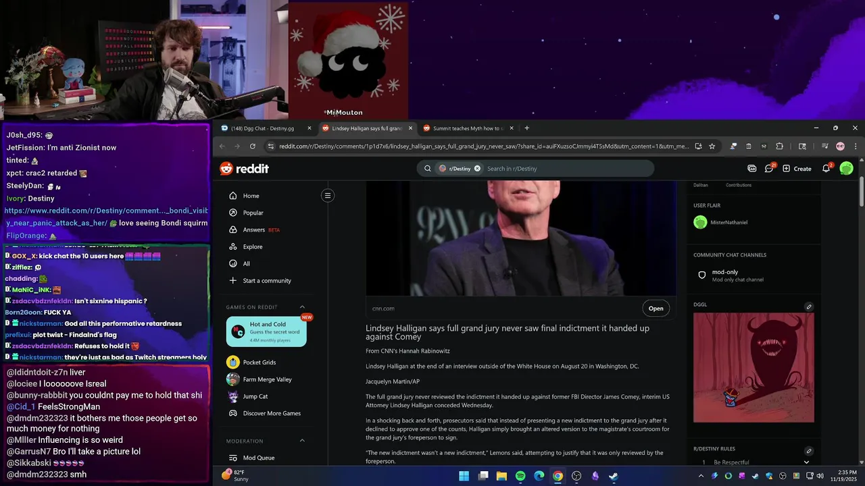The image size is (865, 486).
Task: Expand the Be Respectful rule
Action: pyautogui.click(x=806, y=462)
